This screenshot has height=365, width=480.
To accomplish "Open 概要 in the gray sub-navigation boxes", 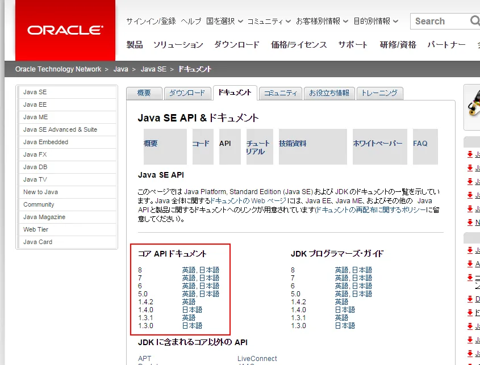I will click(x=165, y=146).
